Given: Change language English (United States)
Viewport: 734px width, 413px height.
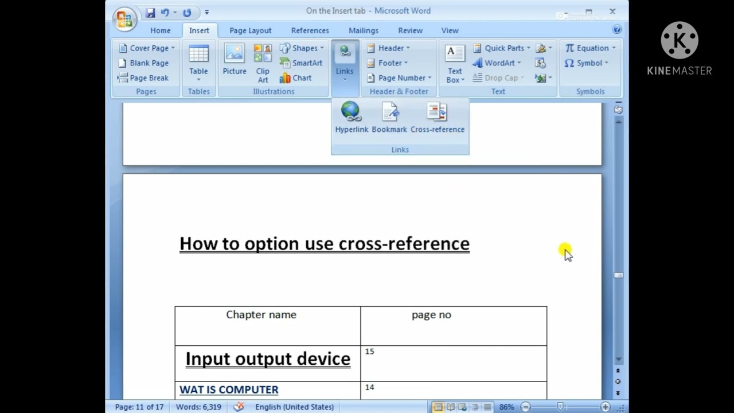Looking at the screenshot, I should (x=294, y=407).
